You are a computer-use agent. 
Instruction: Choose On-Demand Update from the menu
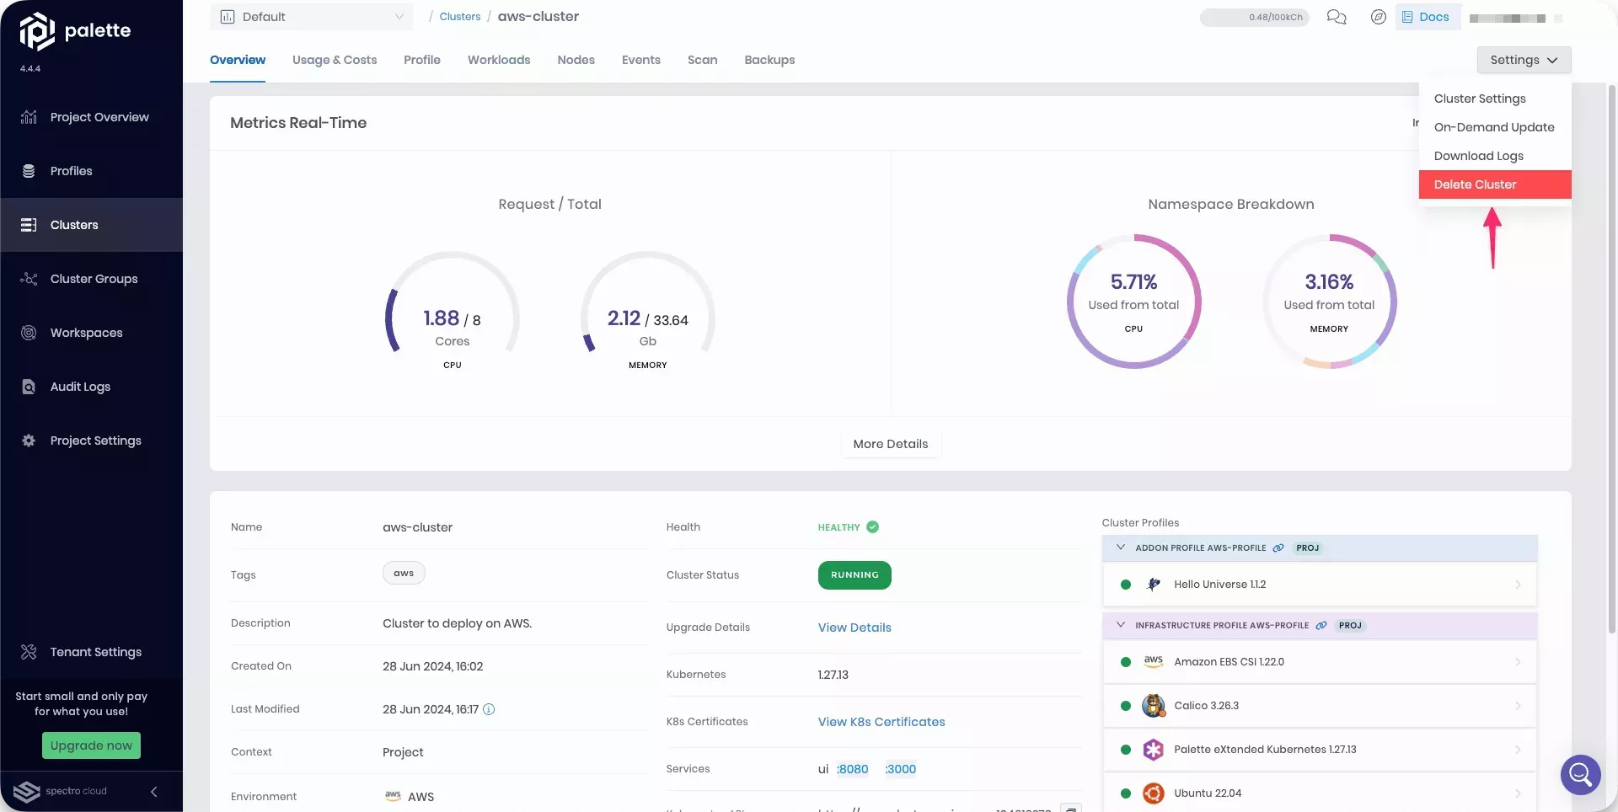click(1495, 127)
